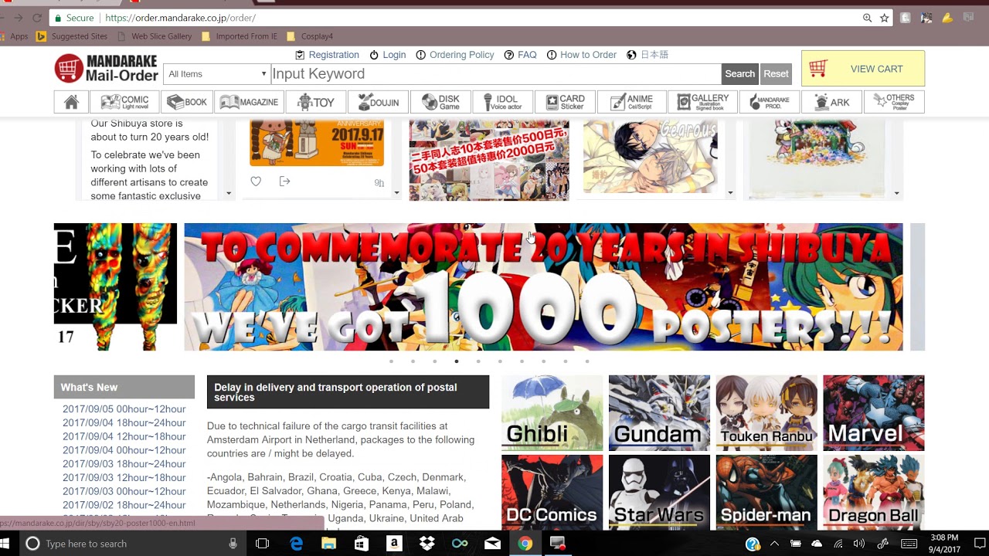Open the 1000 posters Shibuya banner
This screenshot has height=556, width=989.
tap(543, 286)
